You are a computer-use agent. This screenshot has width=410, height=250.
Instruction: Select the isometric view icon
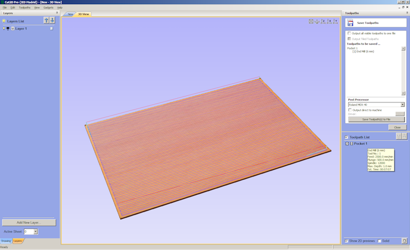click(x=317, y=21)
